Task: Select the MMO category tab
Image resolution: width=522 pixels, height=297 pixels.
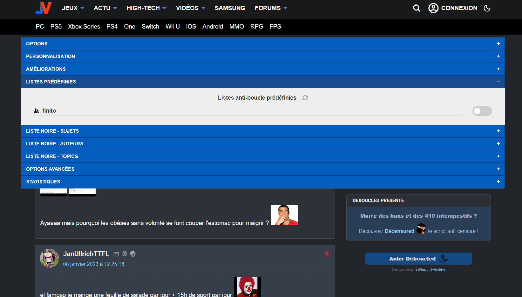Action: 237,27
